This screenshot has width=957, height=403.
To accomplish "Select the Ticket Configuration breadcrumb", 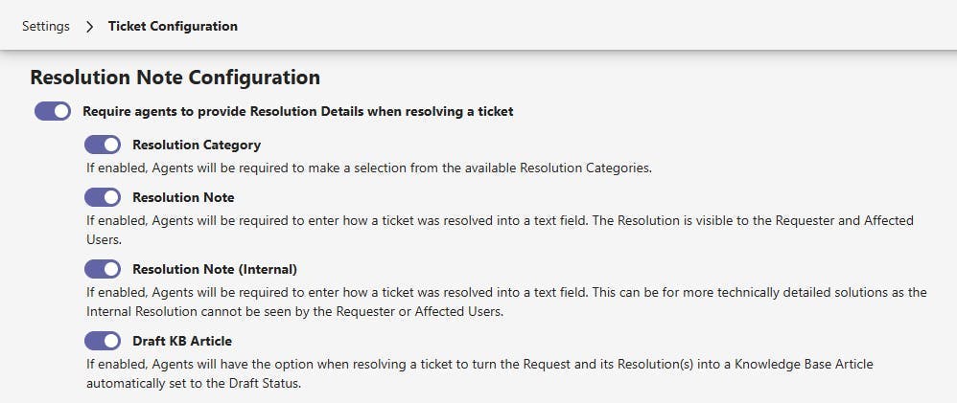I will (x=173, y=27).
